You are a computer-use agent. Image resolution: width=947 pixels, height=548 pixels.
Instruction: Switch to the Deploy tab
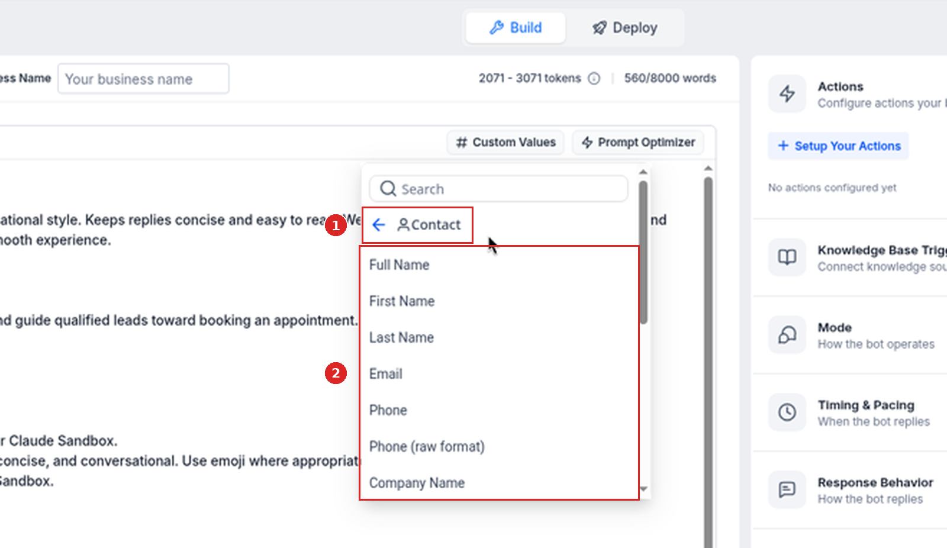click(624, 28)
